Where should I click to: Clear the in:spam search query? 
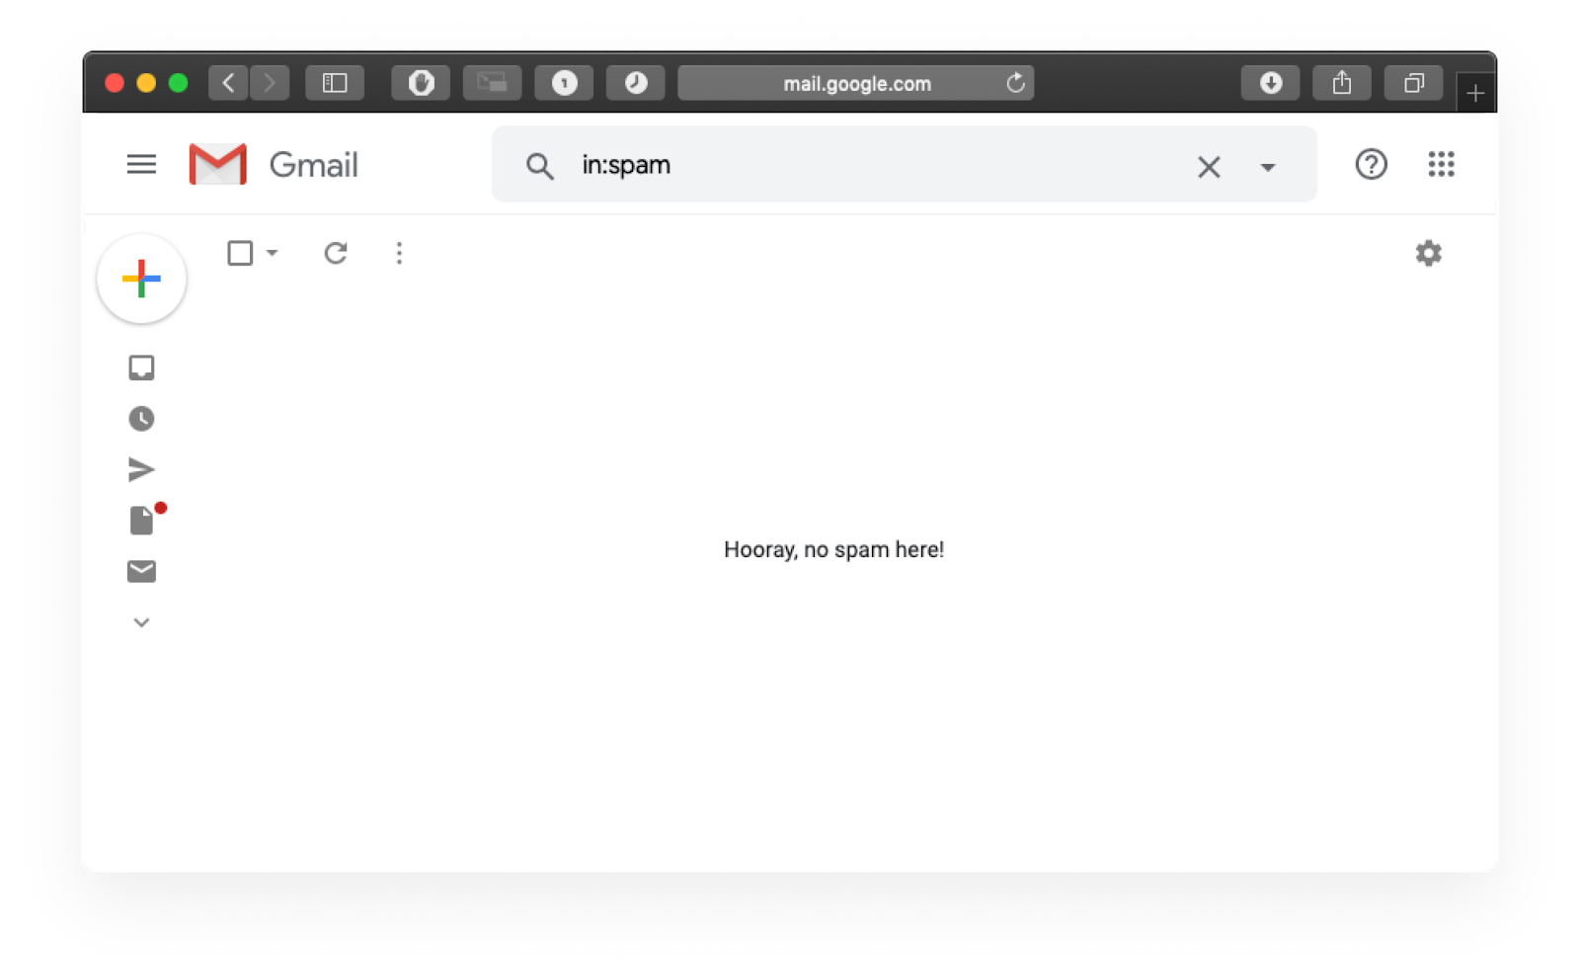[1209, 167]
